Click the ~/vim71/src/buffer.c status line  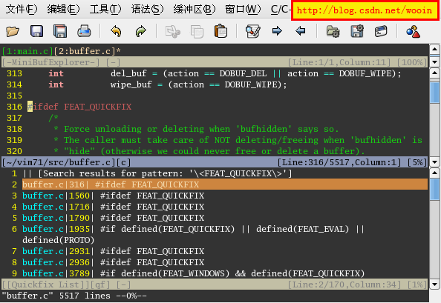point(215,162)
